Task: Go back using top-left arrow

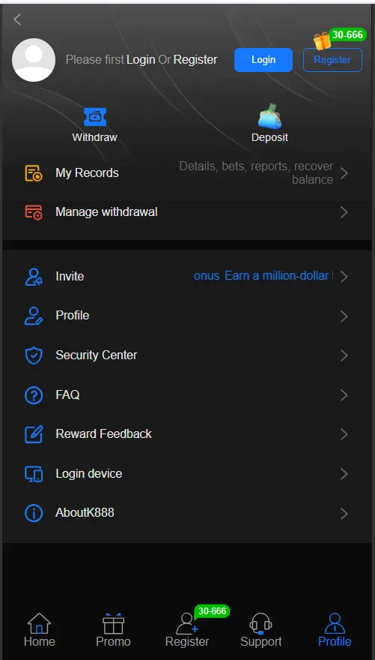Action: click(x=17, y=19)
